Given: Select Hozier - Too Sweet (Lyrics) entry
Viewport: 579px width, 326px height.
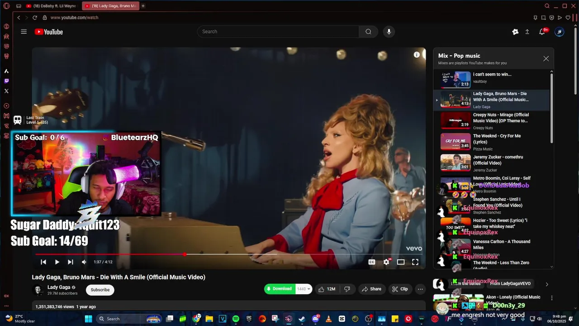Looking at the screenshot, I should 492,226.
